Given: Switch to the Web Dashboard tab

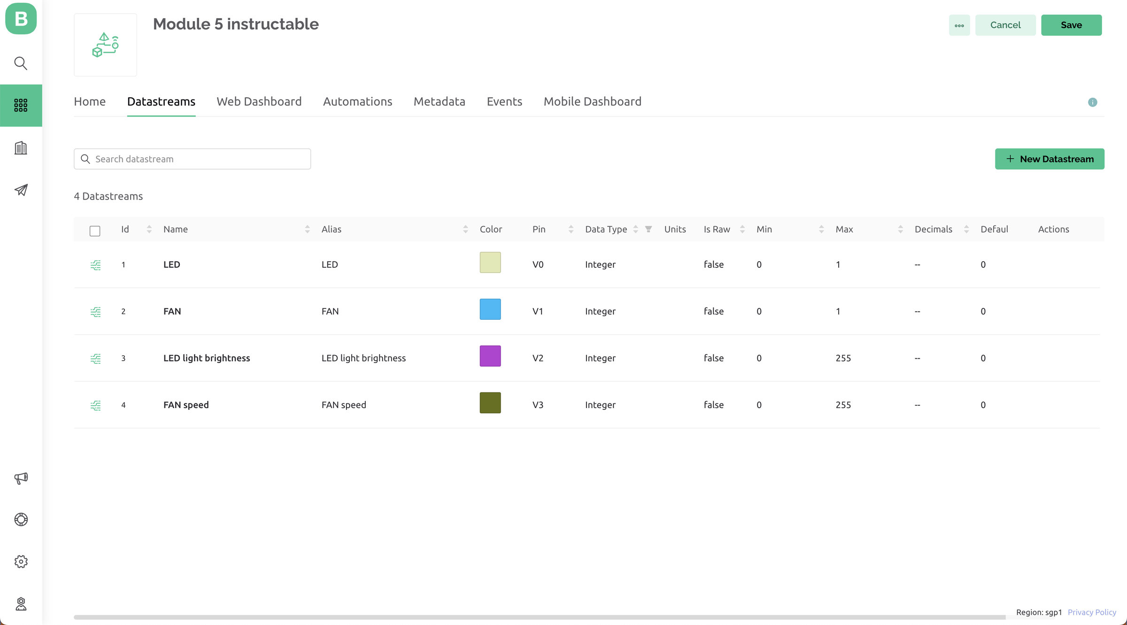Looking at the screenshot, I should coord(259,101).
